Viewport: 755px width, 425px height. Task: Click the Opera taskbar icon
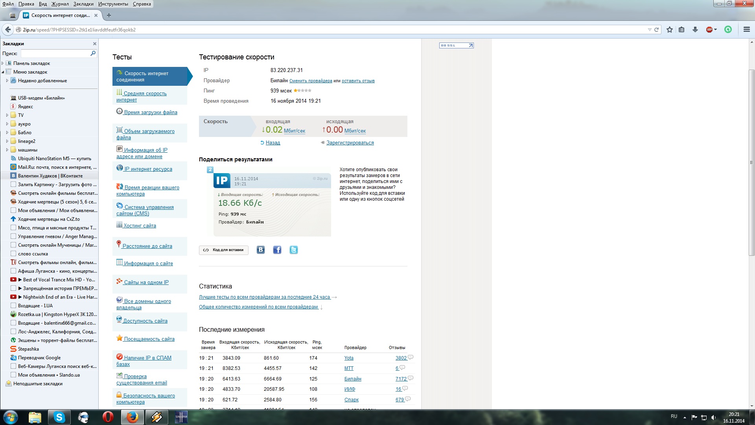pos(108,417)
